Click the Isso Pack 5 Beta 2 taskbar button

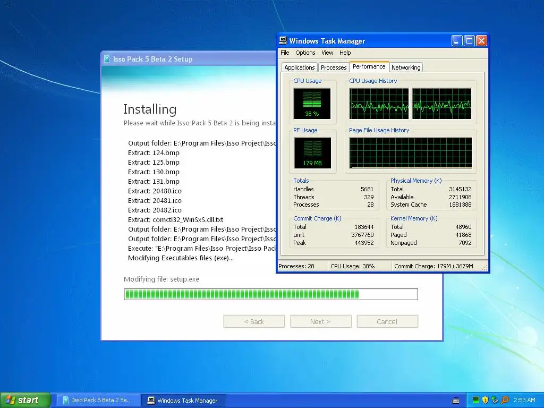pos(98,401)
